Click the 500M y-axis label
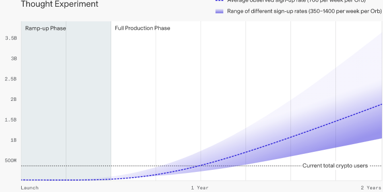 [x=11, y=161]
